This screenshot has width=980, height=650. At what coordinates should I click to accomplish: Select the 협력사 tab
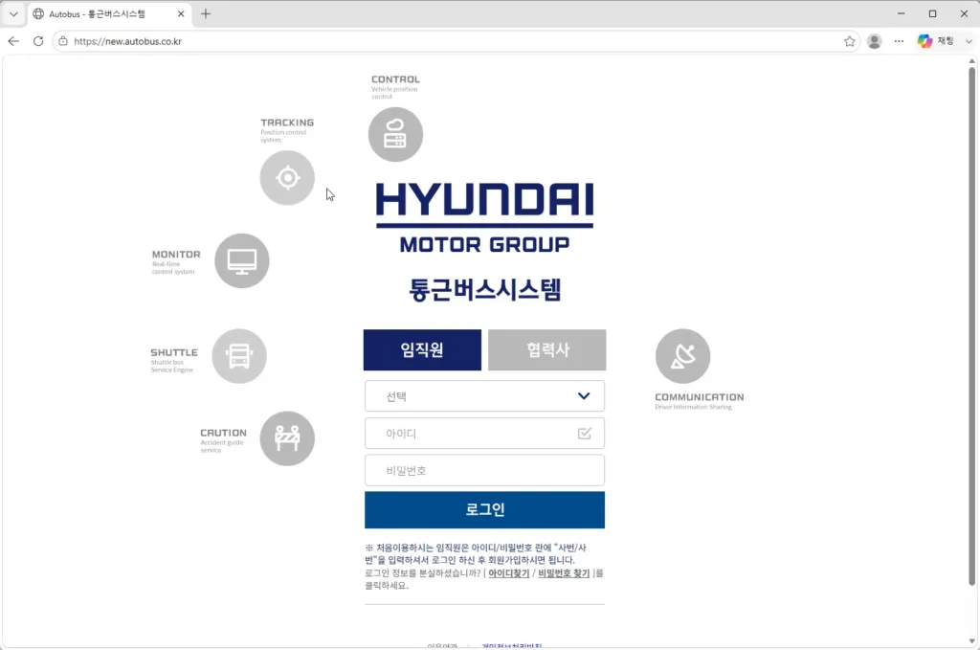coord(546,349)
